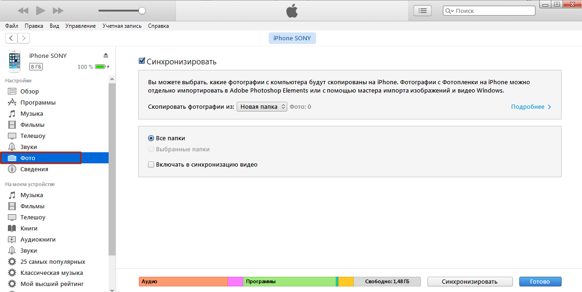The width and height of the screenshot is (582, 292).
Task: Toggle the Синхронизировать checkbox
Action: point(142,62)
